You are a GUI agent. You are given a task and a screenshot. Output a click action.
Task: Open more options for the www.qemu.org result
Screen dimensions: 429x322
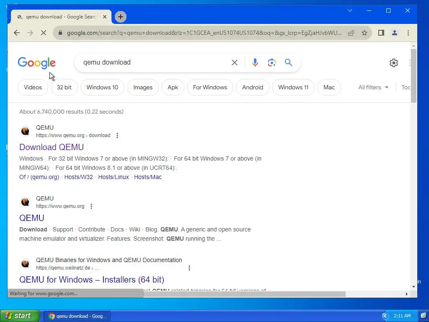(x=91, y=206)
